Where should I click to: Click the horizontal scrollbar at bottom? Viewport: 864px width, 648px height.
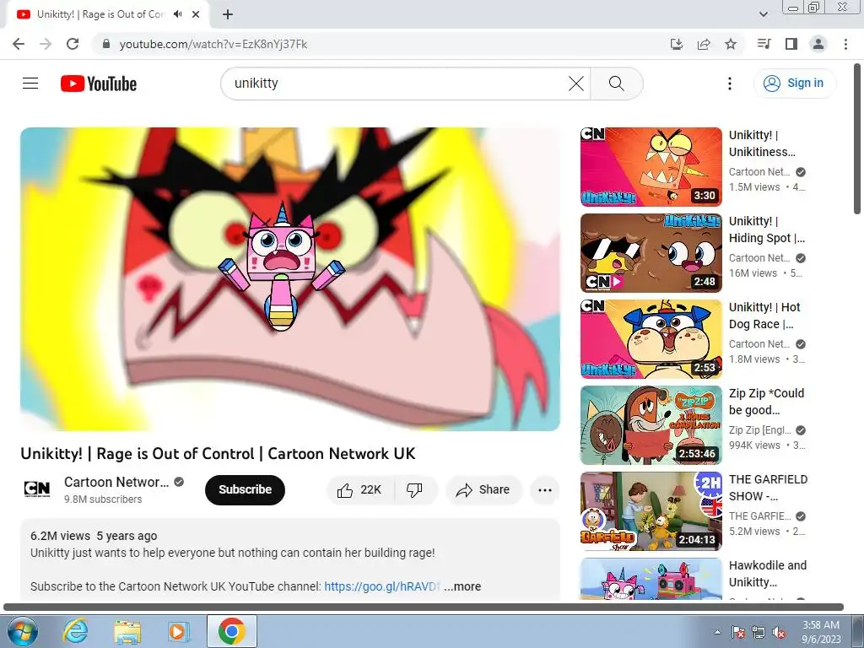(424, 607)
